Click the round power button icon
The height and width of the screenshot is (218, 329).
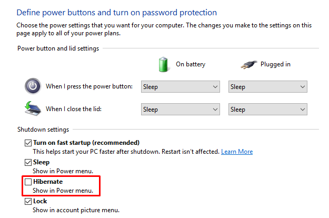(x=33, y=86)
